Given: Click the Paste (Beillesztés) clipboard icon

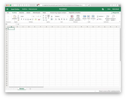Looking at the screenshot, I should [x=15, y=17].
